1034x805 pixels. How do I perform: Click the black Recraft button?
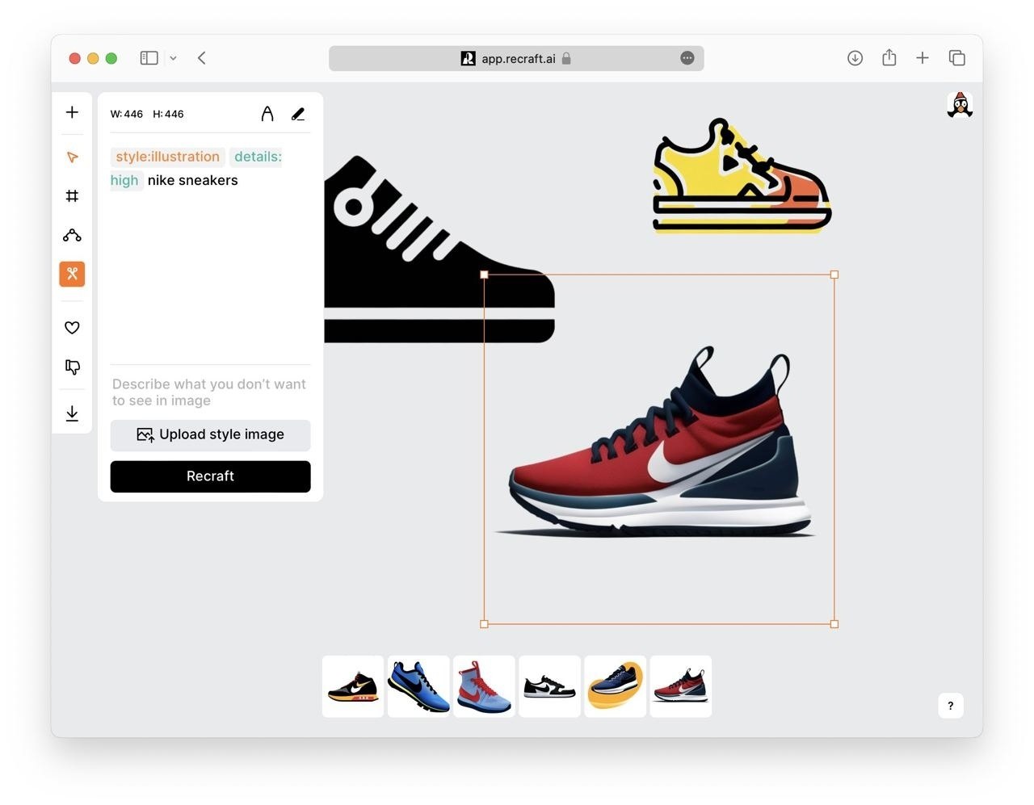(210, 476)
